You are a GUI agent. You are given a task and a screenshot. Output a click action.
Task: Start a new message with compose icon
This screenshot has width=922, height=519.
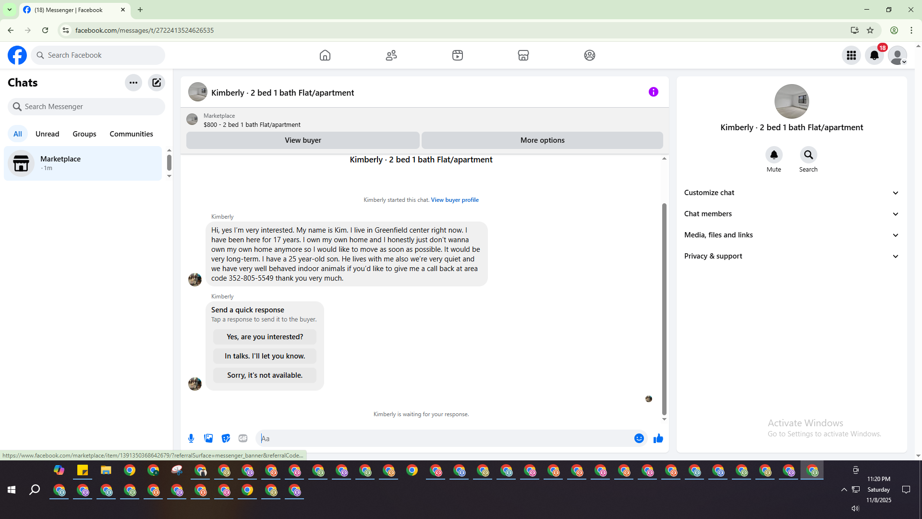coord(157,83)
